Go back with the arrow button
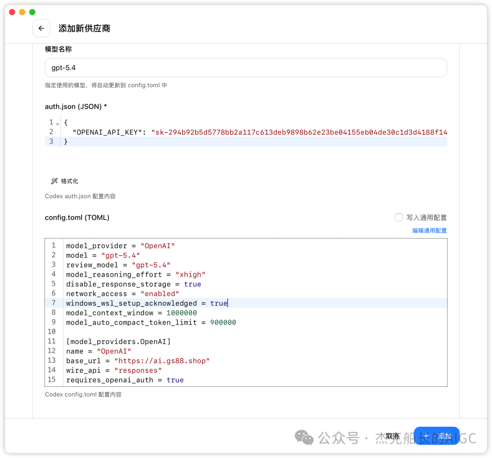Image resolution: width=492 pixels, height=458 pixels. coord(41,28)
